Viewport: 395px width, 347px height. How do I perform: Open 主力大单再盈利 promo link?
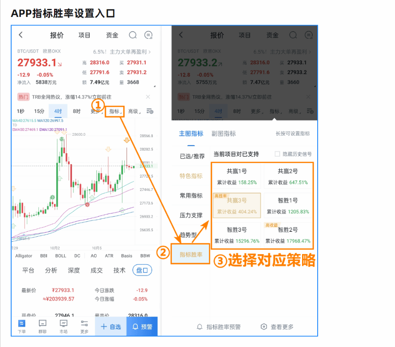tap(122, 52)
